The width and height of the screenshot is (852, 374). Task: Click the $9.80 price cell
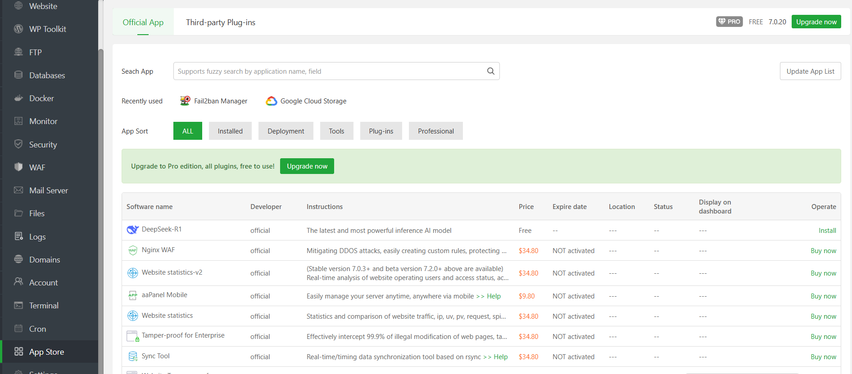(x=526, y=296)
